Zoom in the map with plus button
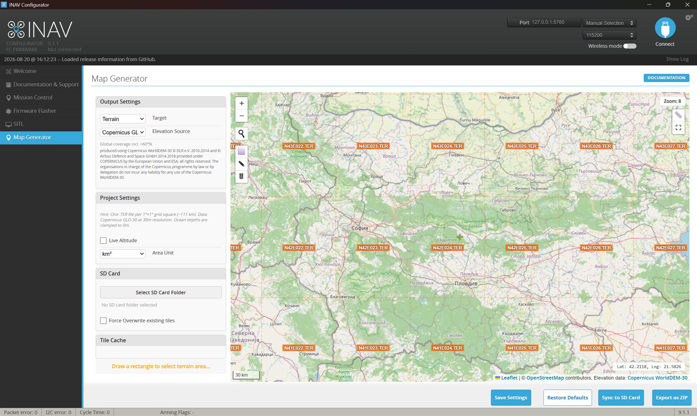Viewport: 697px width, 416px height. tap(241, 103)
